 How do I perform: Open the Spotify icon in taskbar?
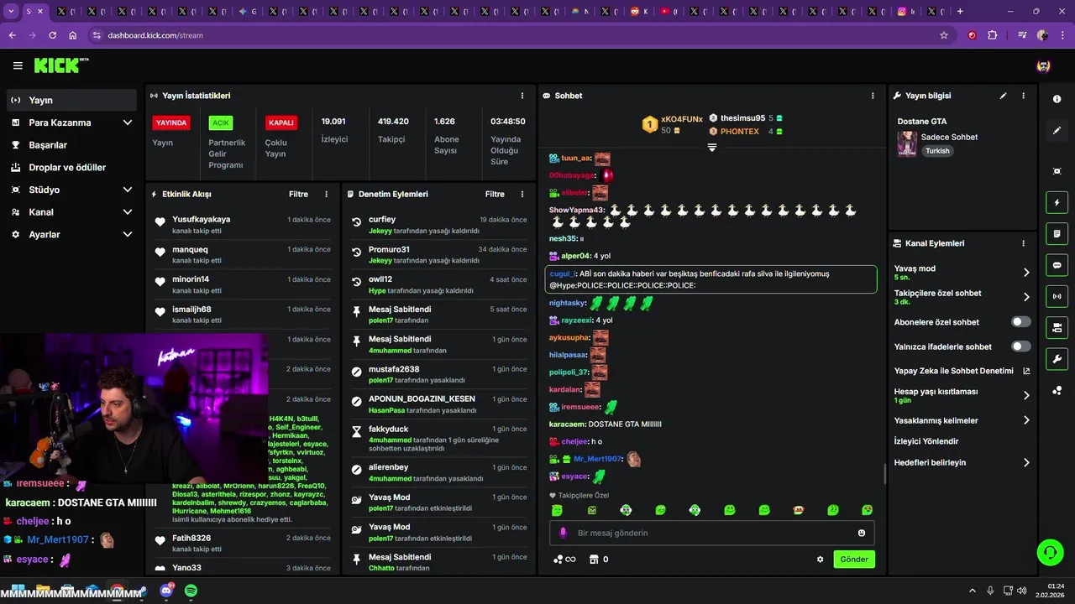(x=191, y=591)
